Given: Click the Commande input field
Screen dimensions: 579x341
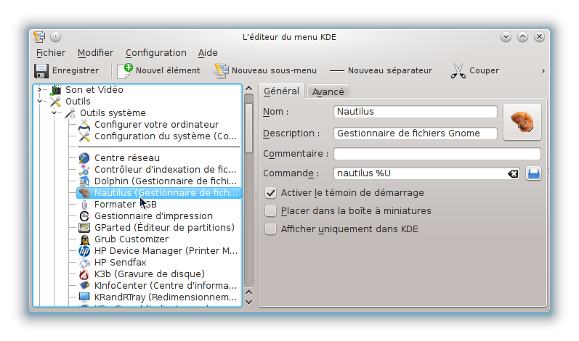Looking at the screenshot, I should pyautogui.click(x=426, y=173).
